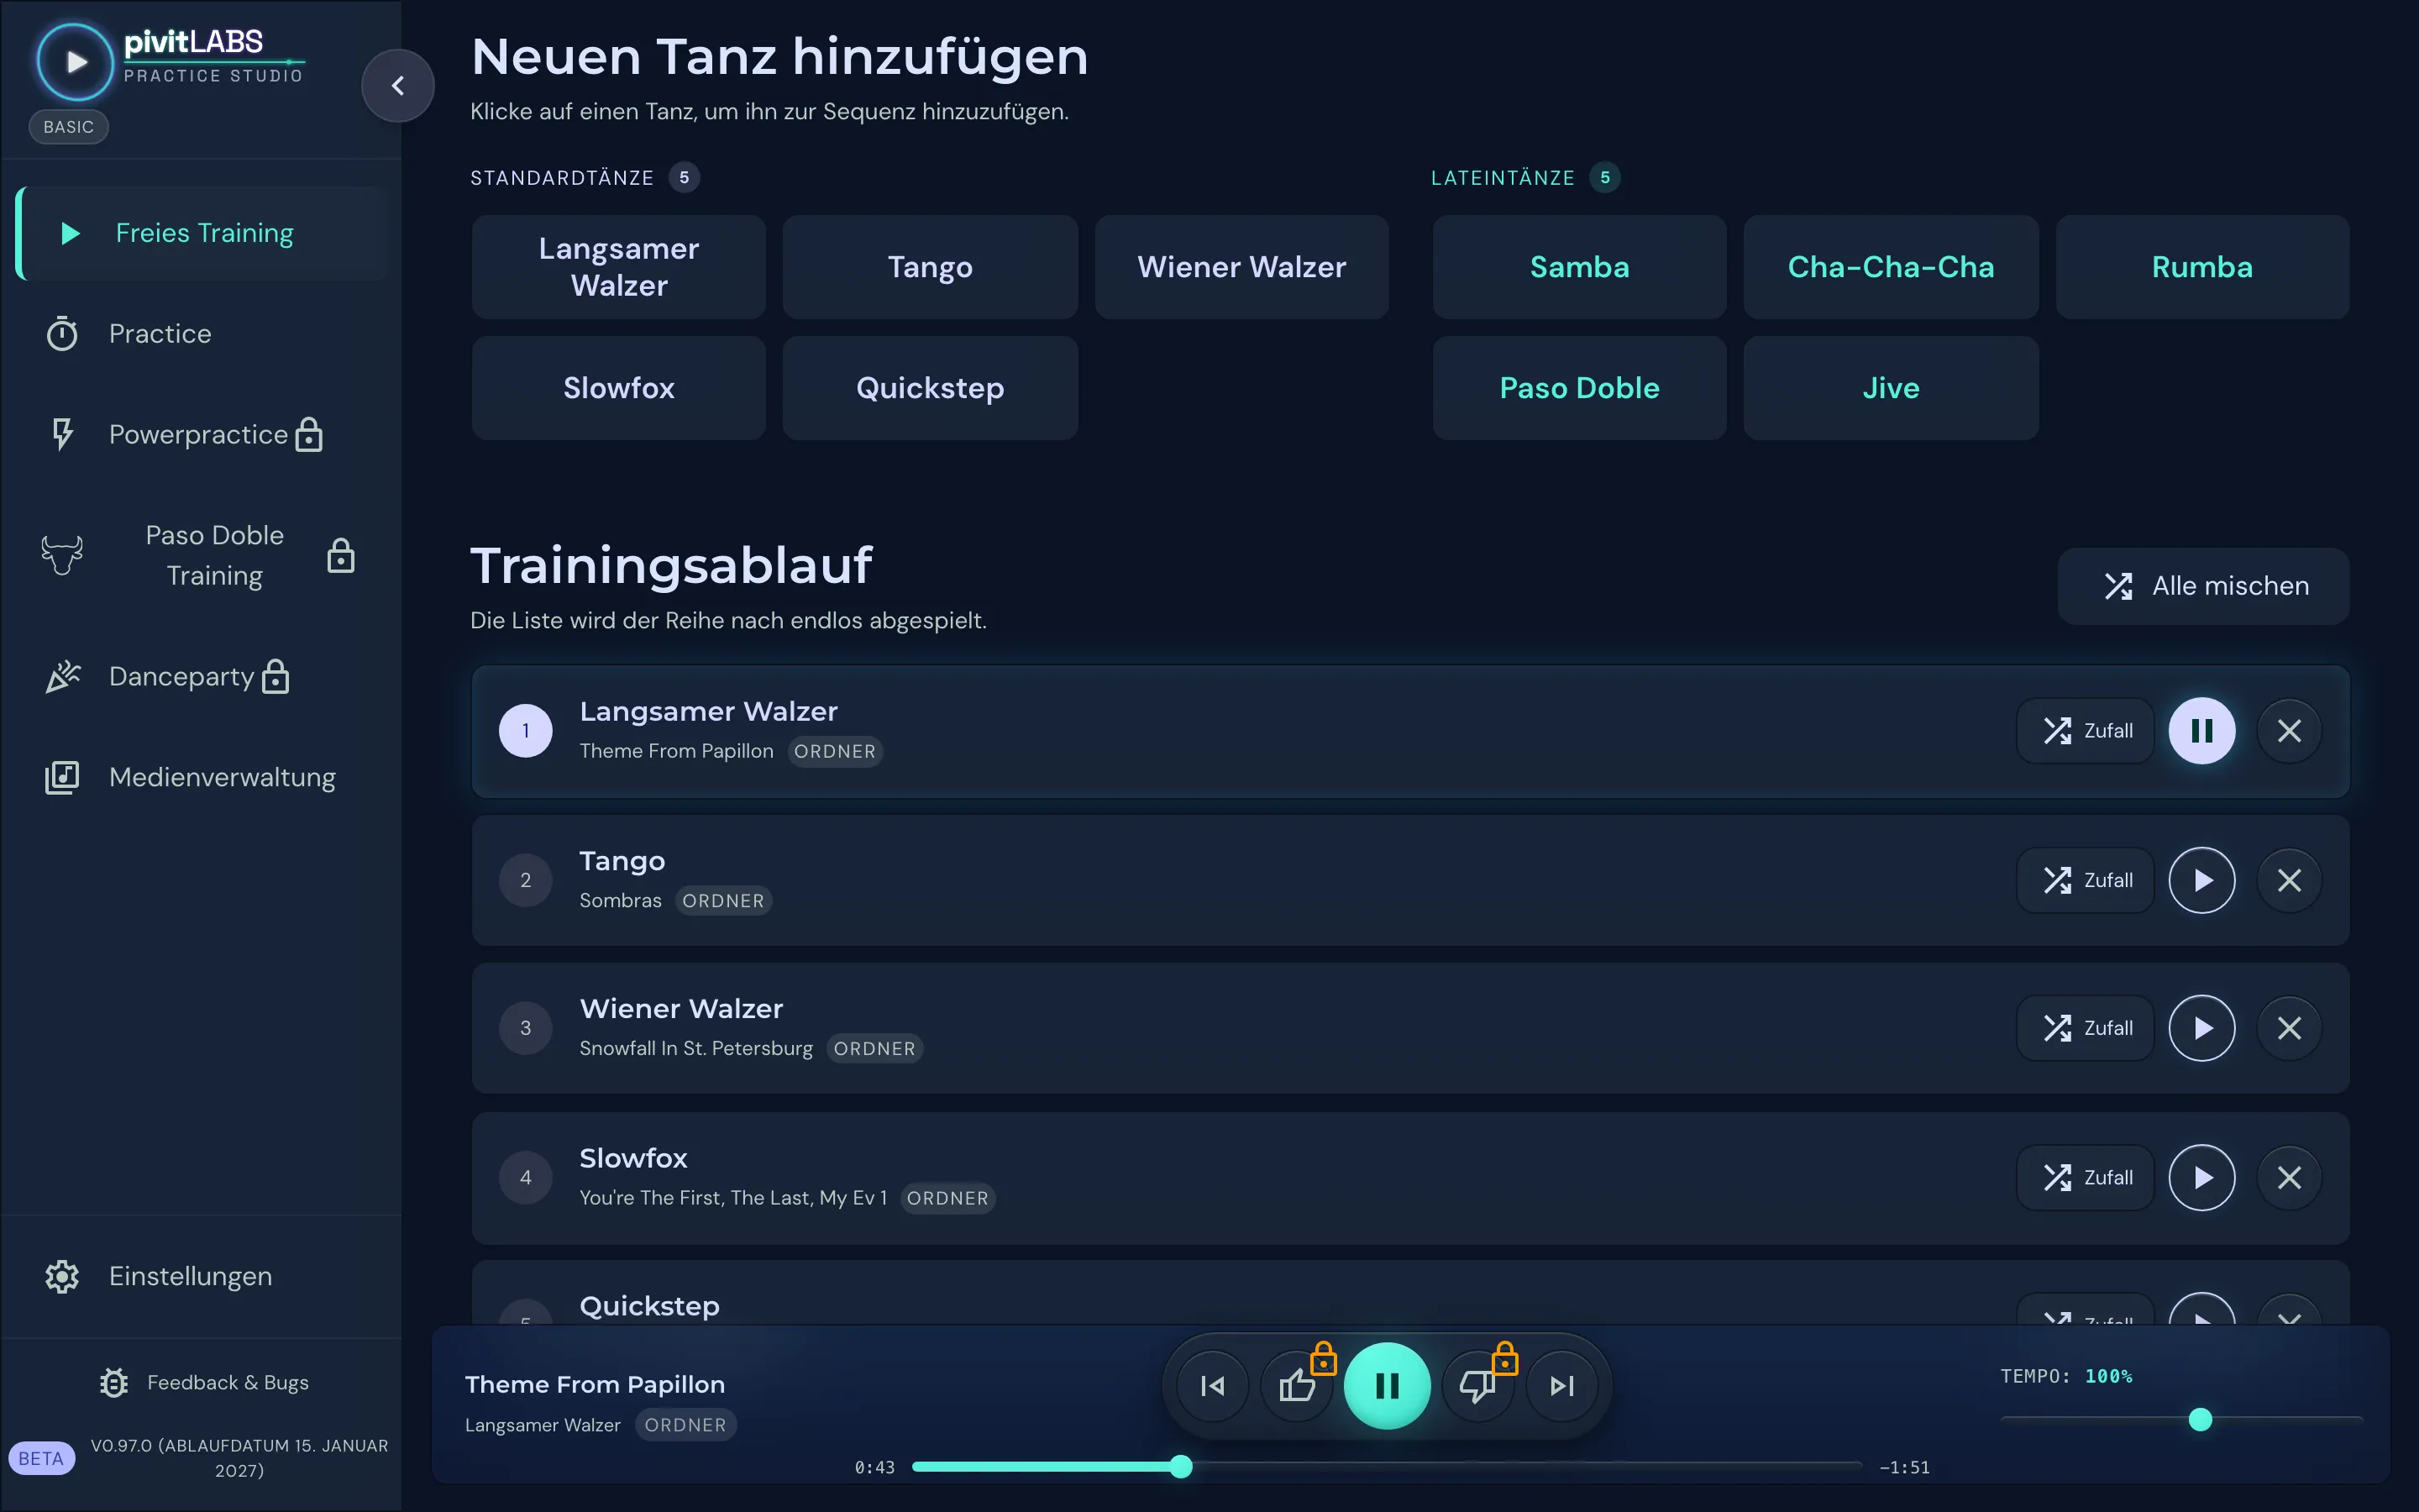Click the song progress bar handle
2419x1512 pixels.
tap(1182, 1467)
